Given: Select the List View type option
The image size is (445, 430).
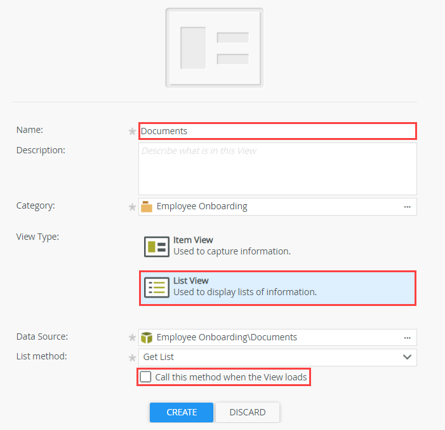Looking at the screenshot, I should pyautogui.click(x=244, y=288).
